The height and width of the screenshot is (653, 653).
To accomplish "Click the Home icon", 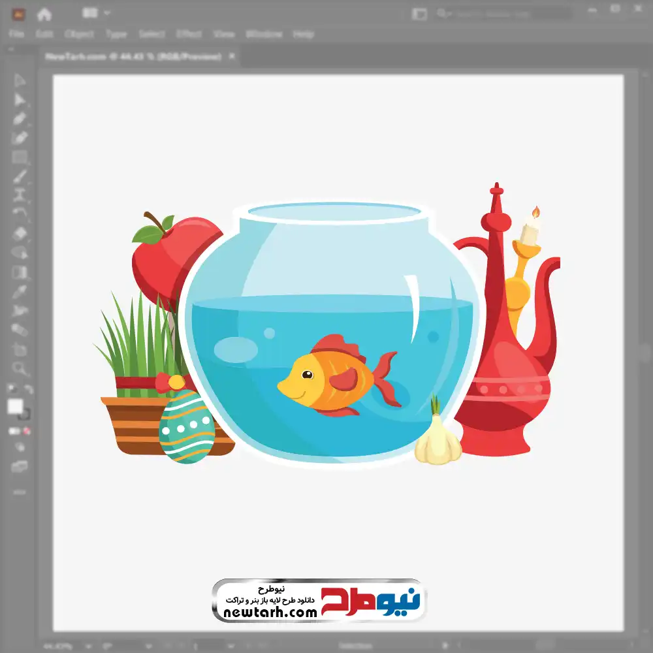I will point(44,14).
